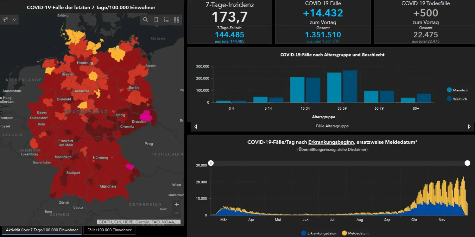Zoom out of the map
This screenshot has height=237, width=475.
point(177,213)
